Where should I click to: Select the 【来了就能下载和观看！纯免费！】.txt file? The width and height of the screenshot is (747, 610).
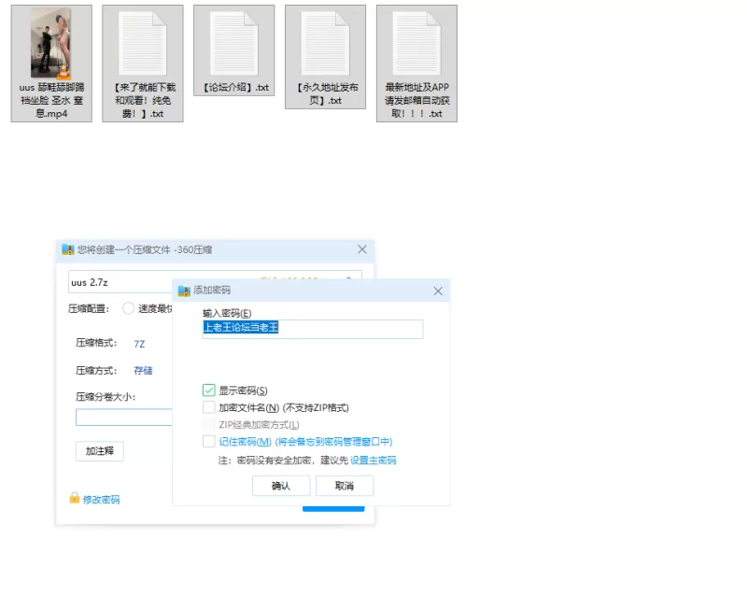(143, 64)
